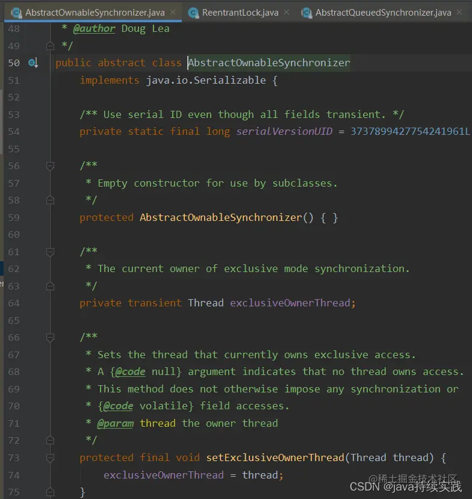Image resolution: width=472 pixels, height=499 pixels.
Task: Click the 'Doug Lea' author name
Action: (146, 29)
